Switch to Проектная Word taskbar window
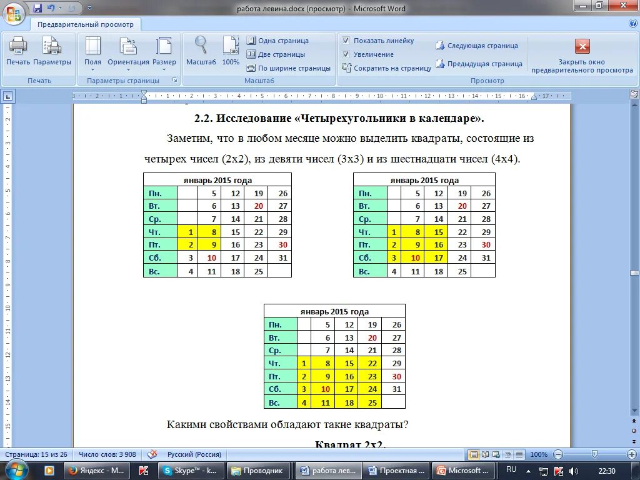 396,471
